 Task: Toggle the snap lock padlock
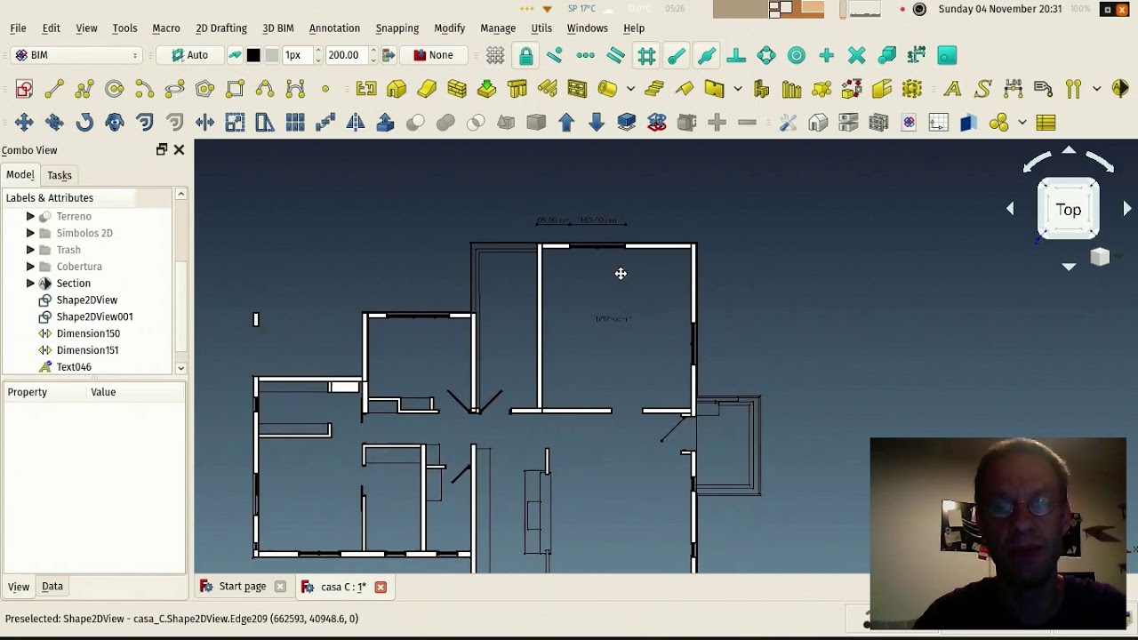[x=525, y=55]
